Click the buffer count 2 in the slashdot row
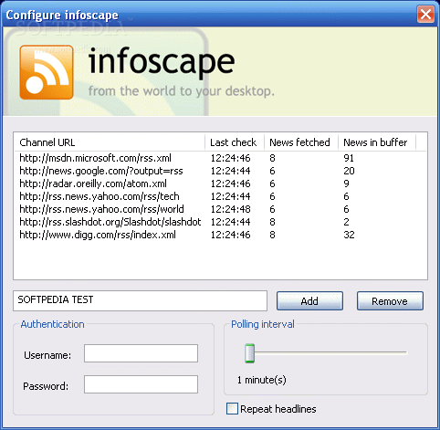 [346, 222]
